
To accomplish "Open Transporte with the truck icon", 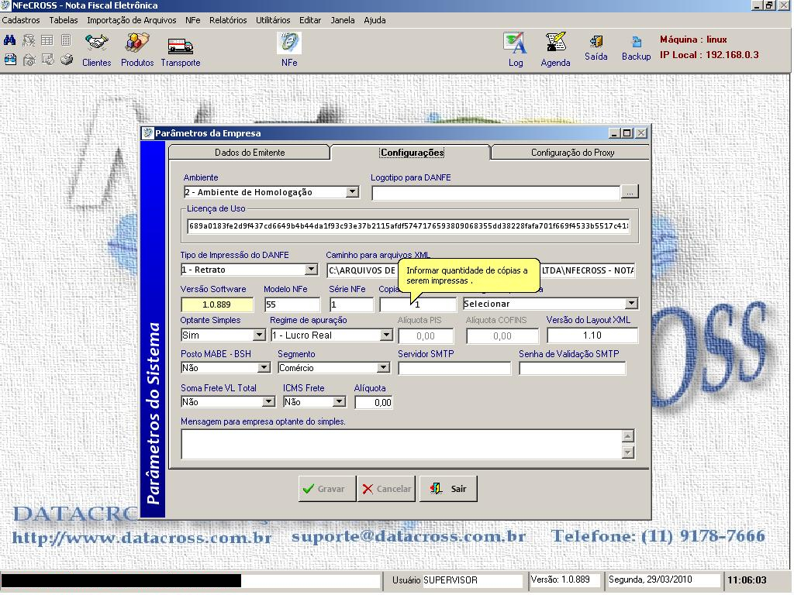I will pyautogui.click(x=181, y=50).
